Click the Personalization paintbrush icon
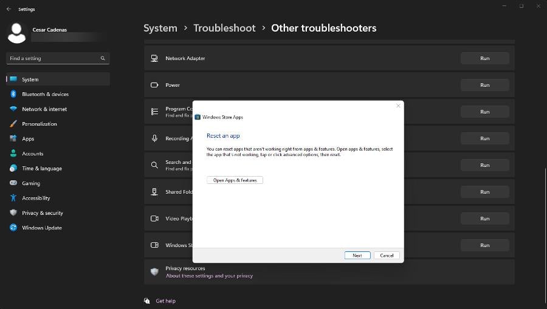The image size is (547, 309). click(x=13, y=124)
